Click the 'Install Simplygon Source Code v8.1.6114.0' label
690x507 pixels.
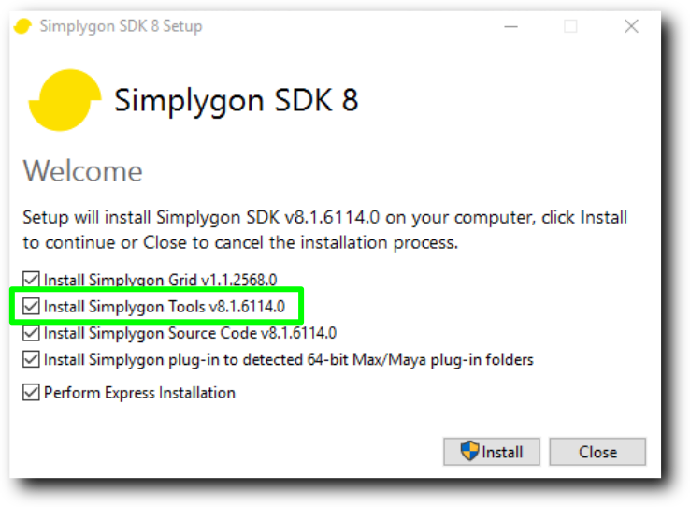pyautogui.click(x=190, y=333)
